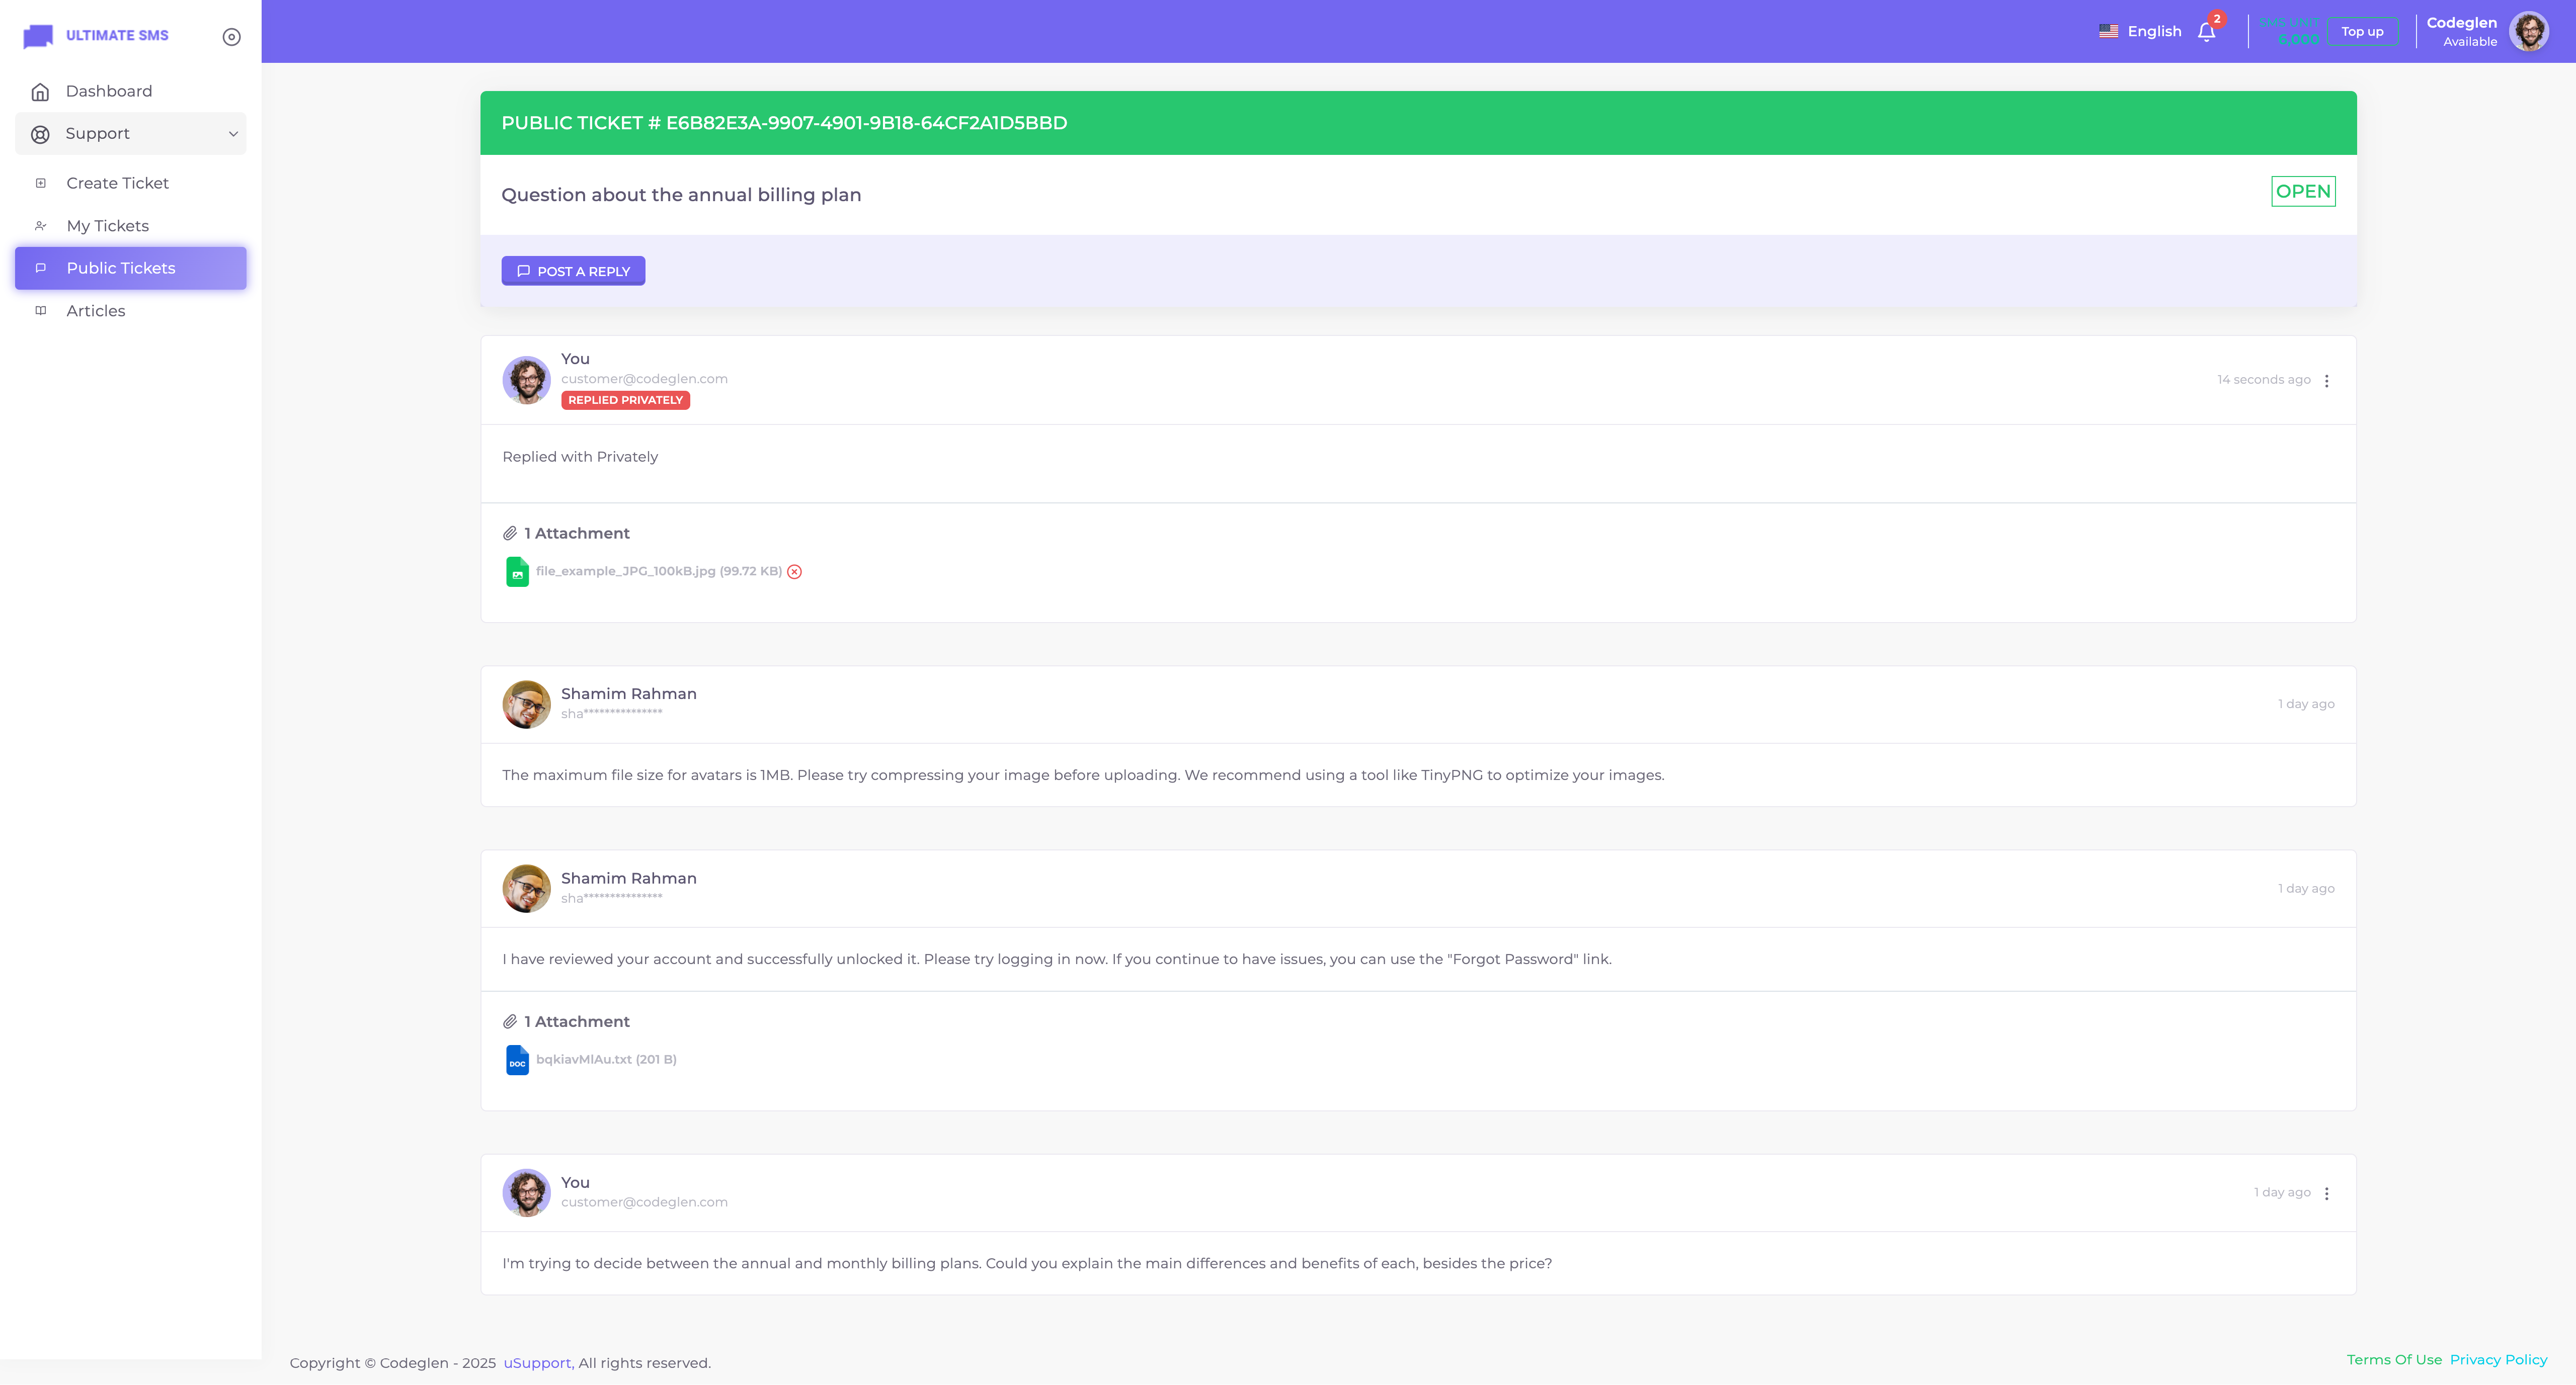2576x1385 pixels.
Task: Click Shamim Rahman's avatar thumbnail
Action: (526, 705)
